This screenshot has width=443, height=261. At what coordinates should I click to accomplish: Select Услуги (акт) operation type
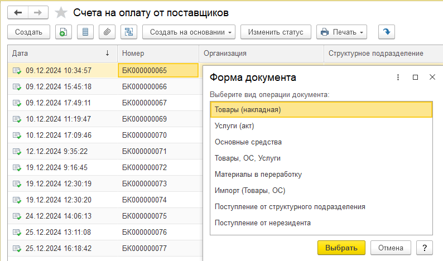(x=234, y=126)
